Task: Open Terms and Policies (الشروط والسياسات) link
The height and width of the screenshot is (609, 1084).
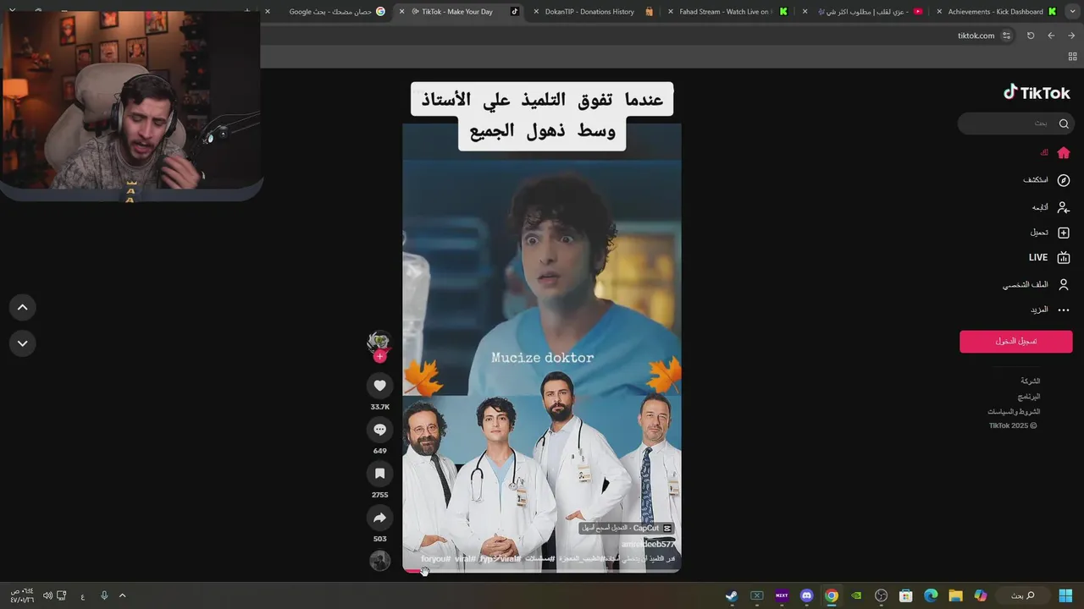Action: click(1014, 412)
